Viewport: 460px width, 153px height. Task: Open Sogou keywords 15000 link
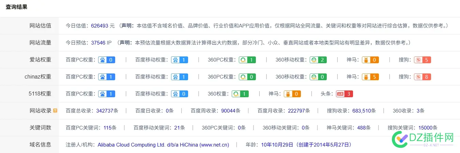coord(425,128)
